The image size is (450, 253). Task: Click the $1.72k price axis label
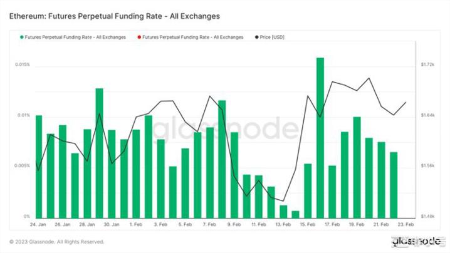(x=429, y=65)
